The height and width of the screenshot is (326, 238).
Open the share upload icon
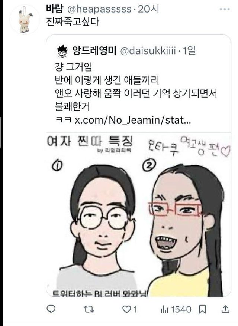225,309
